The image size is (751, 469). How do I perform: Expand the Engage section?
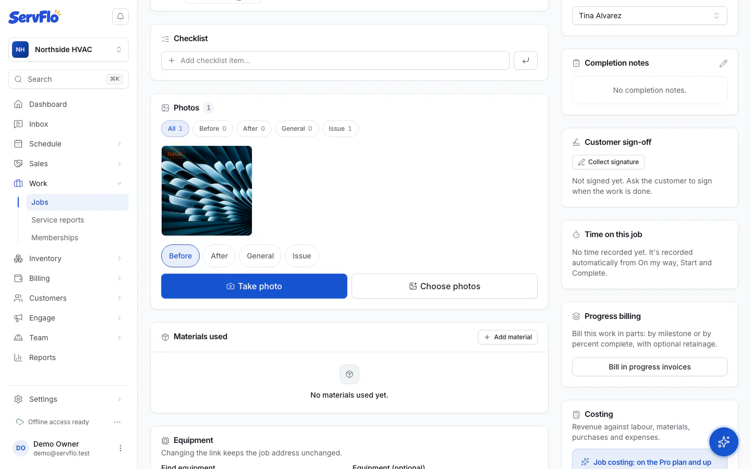(x=68, y=318)
